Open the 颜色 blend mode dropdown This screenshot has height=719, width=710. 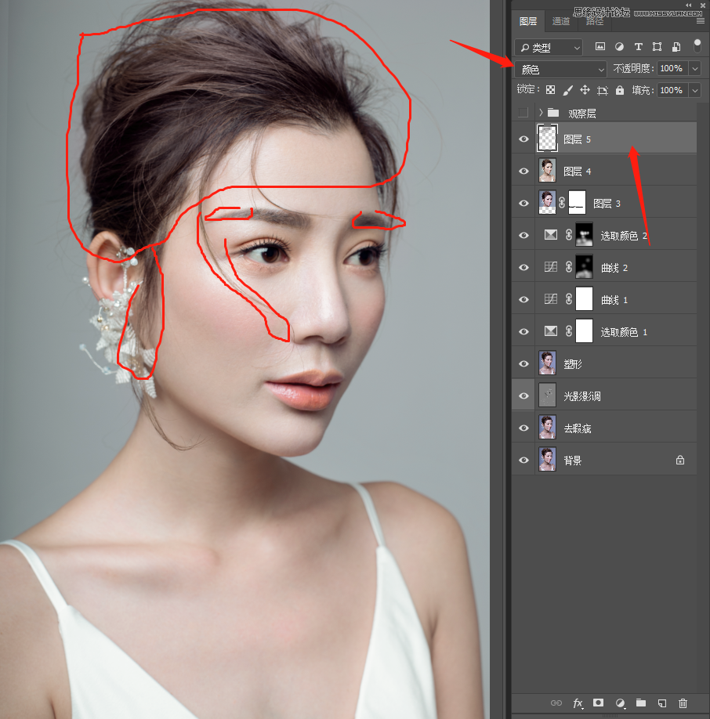[561, 69]
